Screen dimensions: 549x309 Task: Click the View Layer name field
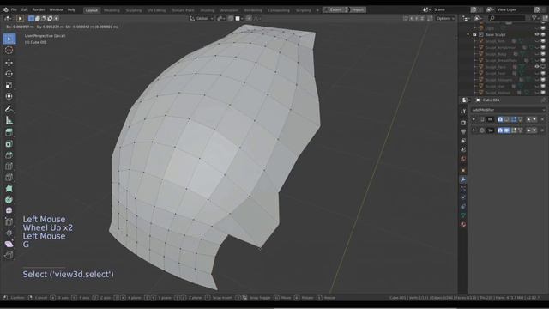tap(515, 9)
